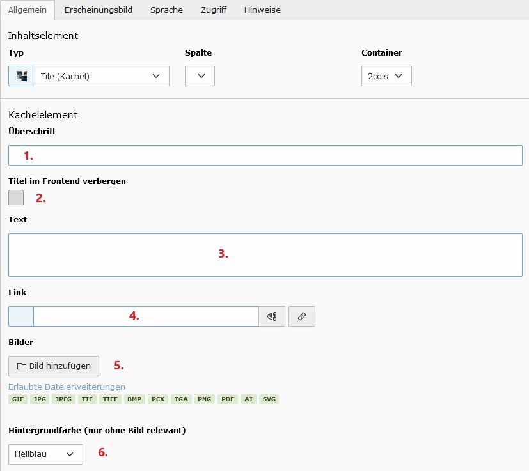529x471 pixels.
Task: Expand the Spalte dropdown
Action: (200, 76)
